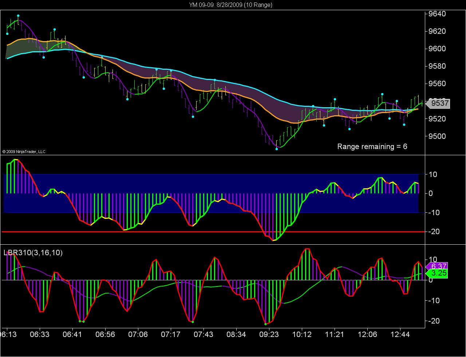Click the 06:41 time axis label
This screenshot has height=357, width=466.
tap(72, 334)
